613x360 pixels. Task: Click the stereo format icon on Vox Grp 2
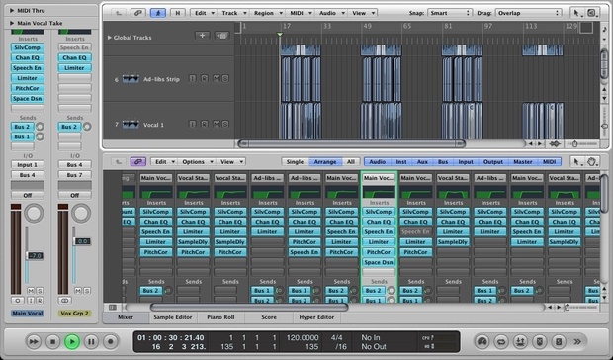tap(65, 301)
